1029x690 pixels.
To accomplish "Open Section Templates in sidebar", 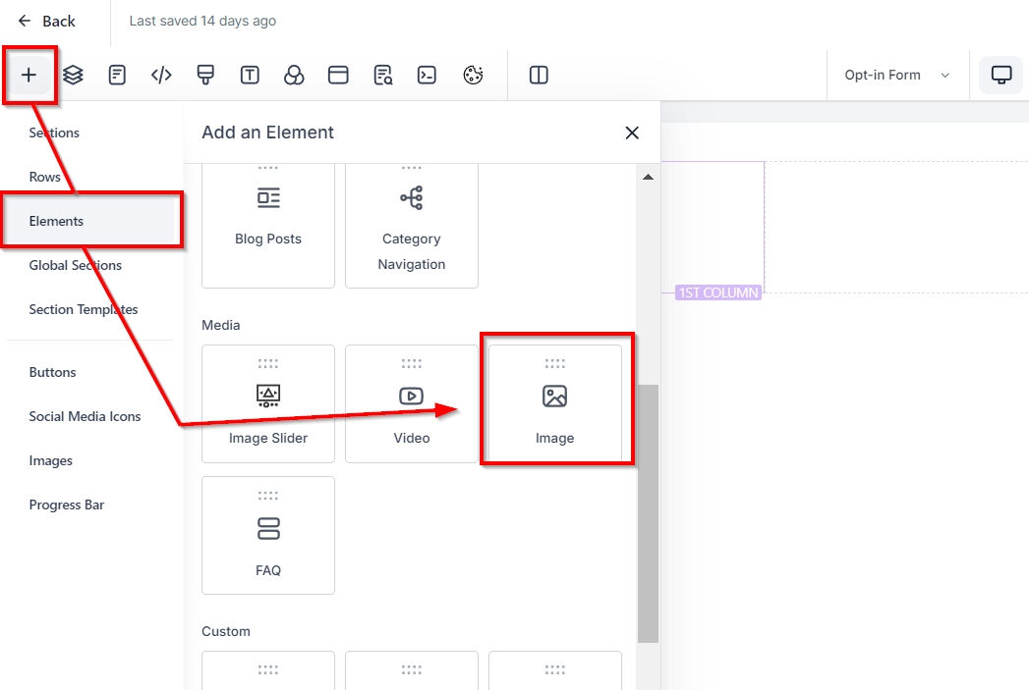I will coord(84,309).
